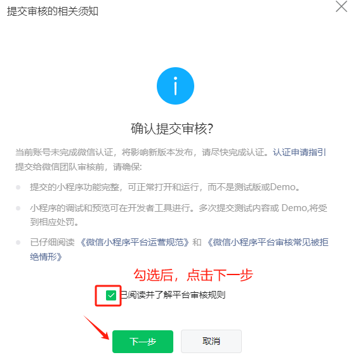Click the heading 确认提交审核?
The height and width of the screenshot is (355, 358).
(x=172, y=129)
